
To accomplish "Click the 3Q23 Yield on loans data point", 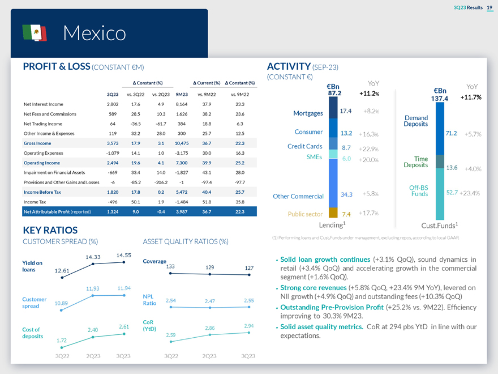I will (x=124, y=262).
